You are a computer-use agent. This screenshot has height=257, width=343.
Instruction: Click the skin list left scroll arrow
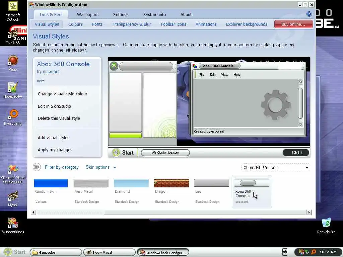tap(33, 212)
